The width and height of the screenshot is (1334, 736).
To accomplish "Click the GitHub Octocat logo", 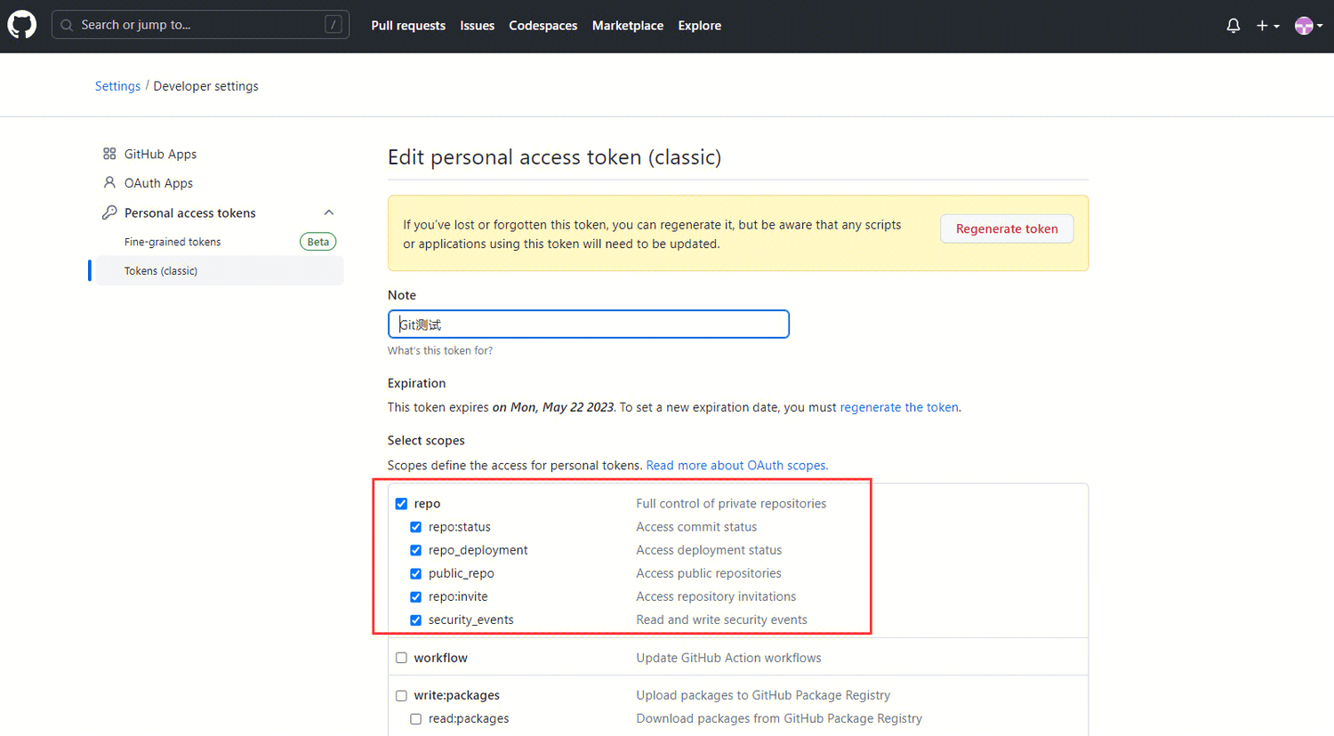I will [22, 25].
